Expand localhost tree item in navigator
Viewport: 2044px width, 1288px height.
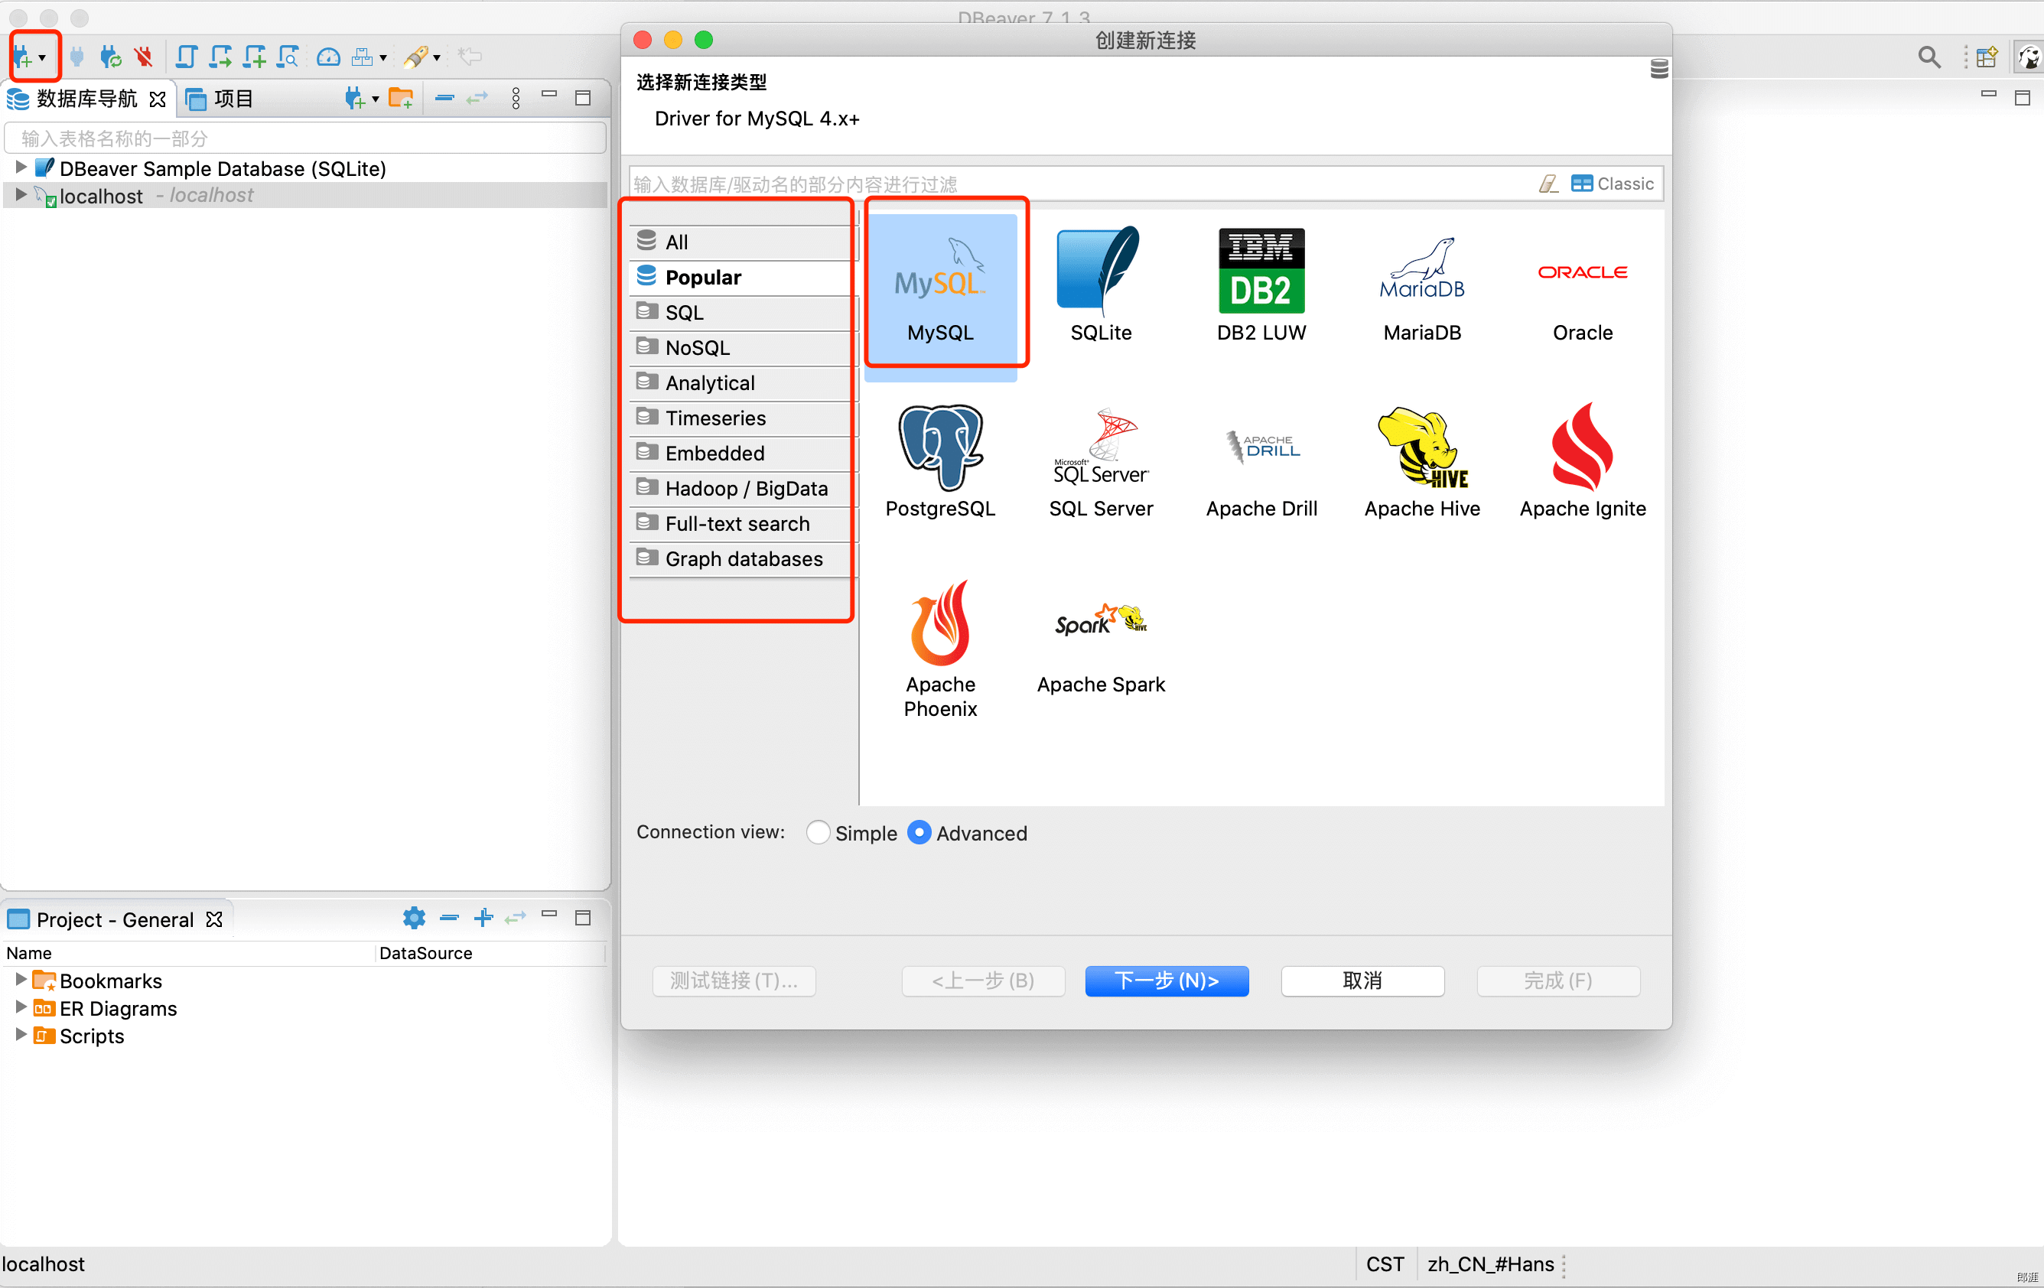(21, 194)
